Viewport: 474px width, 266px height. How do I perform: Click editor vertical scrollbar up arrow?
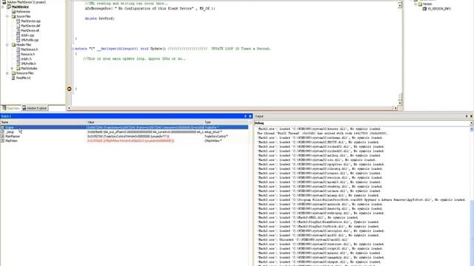(x=400, y=5)
